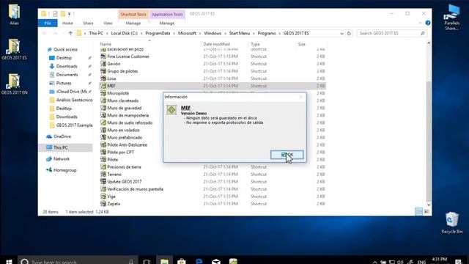469x264 pixels.
Task: Select Fine License Customer shortcut icon
Action: pyautogui.click(x=103, y=56)
